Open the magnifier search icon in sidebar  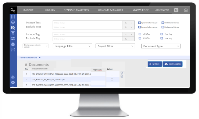coord(13,28)
